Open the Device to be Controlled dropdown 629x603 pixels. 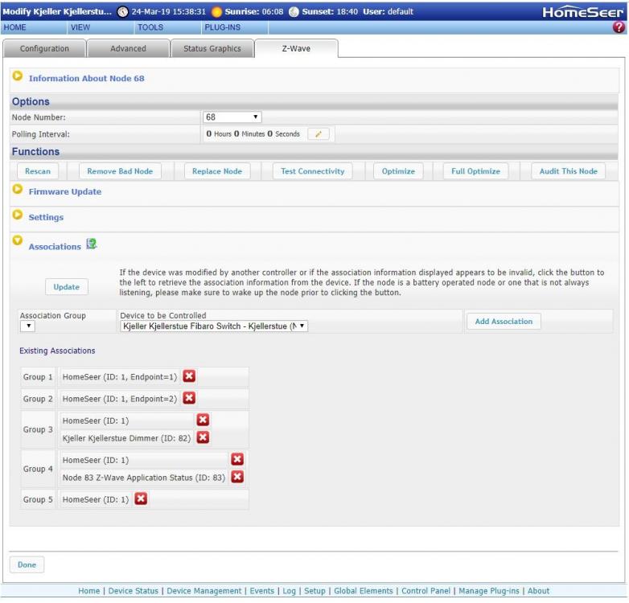(214, 327)
